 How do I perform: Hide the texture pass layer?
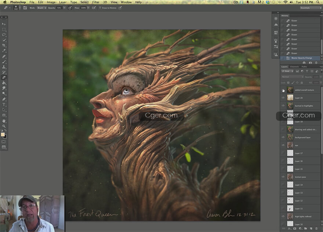(x=283, y=177)
